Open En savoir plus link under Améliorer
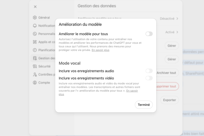Viewport: 204px width, 136px height. pyautogui.click(x=100, y=50)
